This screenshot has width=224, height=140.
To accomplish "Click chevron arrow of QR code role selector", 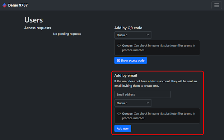I will point(148,35).
